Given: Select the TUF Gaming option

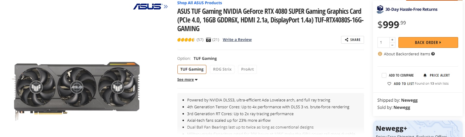Looking at the screenshot, I should (192, 69).
